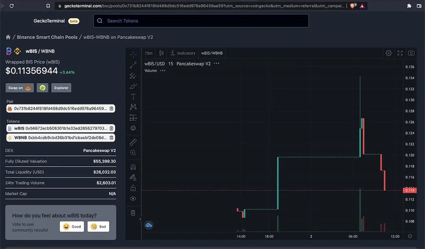
Task: Open the emoji icons tool
Action: click(x=133, y=128)
